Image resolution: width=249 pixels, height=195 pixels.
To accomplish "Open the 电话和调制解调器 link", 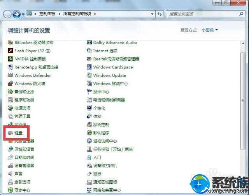I will pos(109,100).
